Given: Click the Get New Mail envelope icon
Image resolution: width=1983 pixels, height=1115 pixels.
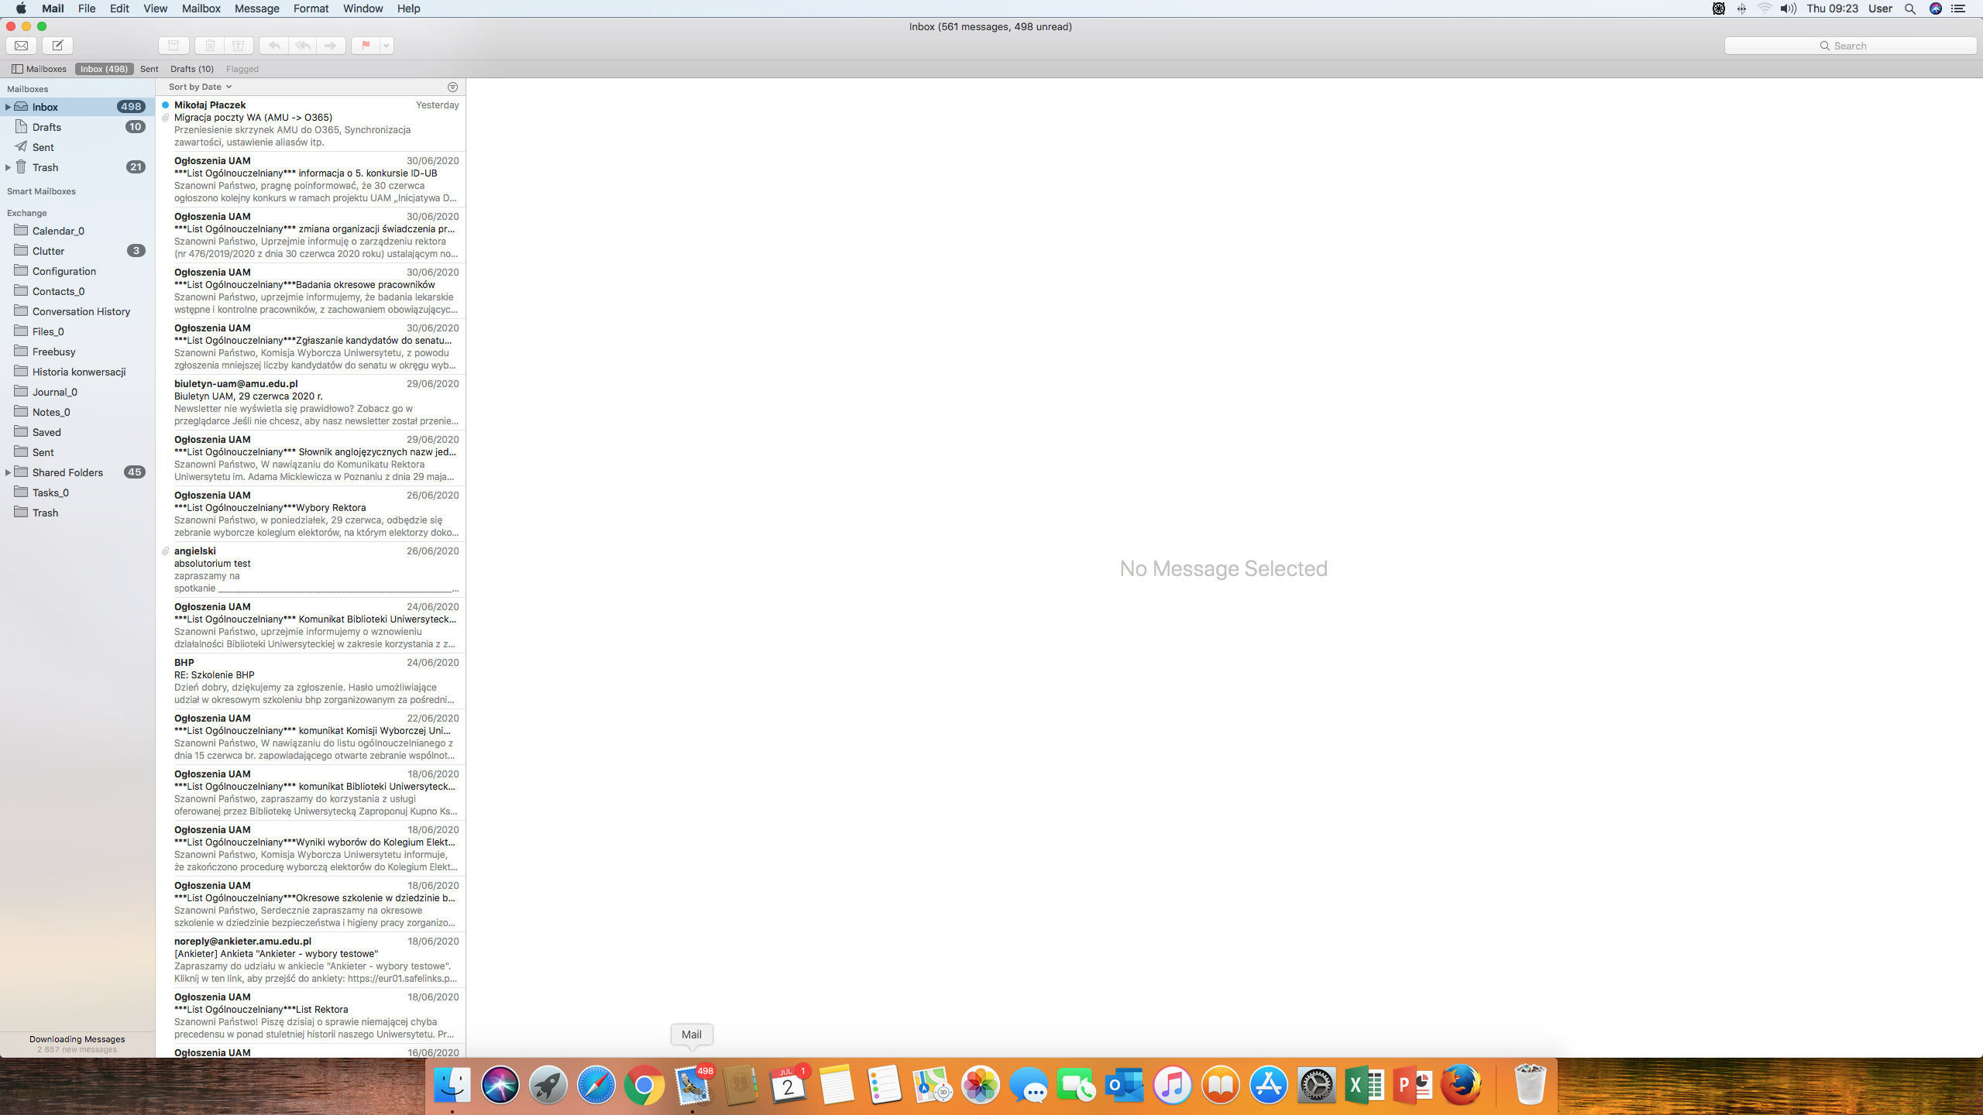Looking at the screenshot, I should click(x=22, y=46).
